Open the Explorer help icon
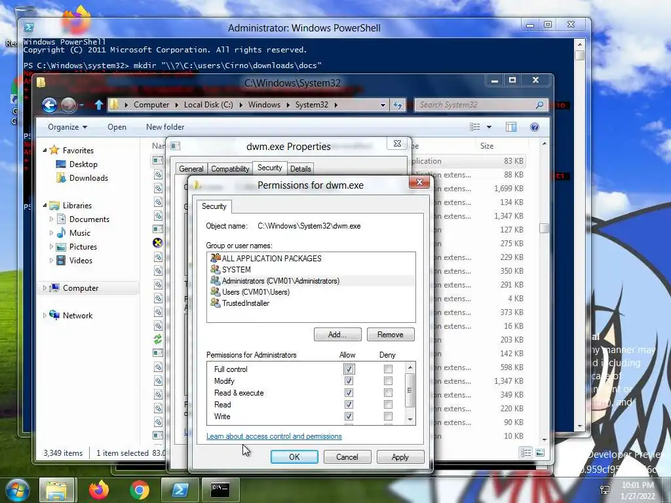 click(x=535, y=127)
